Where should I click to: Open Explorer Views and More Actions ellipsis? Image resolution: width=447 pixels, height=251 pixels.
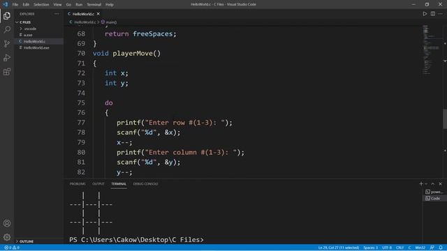[57, 14]
